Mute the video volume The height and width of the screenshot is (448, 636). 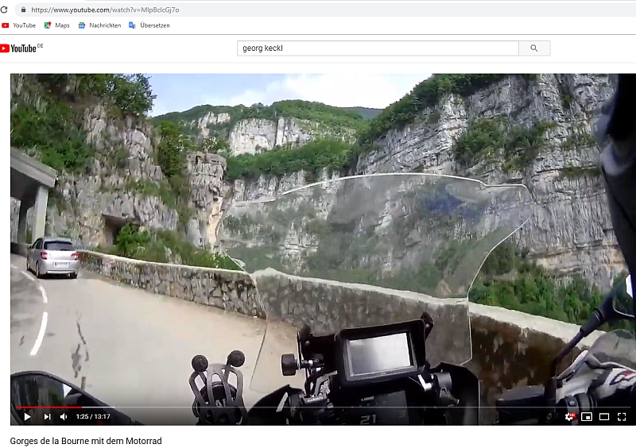[64, 416]
